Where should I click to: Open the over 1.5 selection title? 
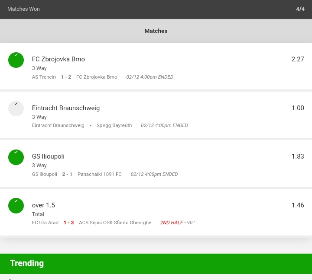tap(43, 205)
